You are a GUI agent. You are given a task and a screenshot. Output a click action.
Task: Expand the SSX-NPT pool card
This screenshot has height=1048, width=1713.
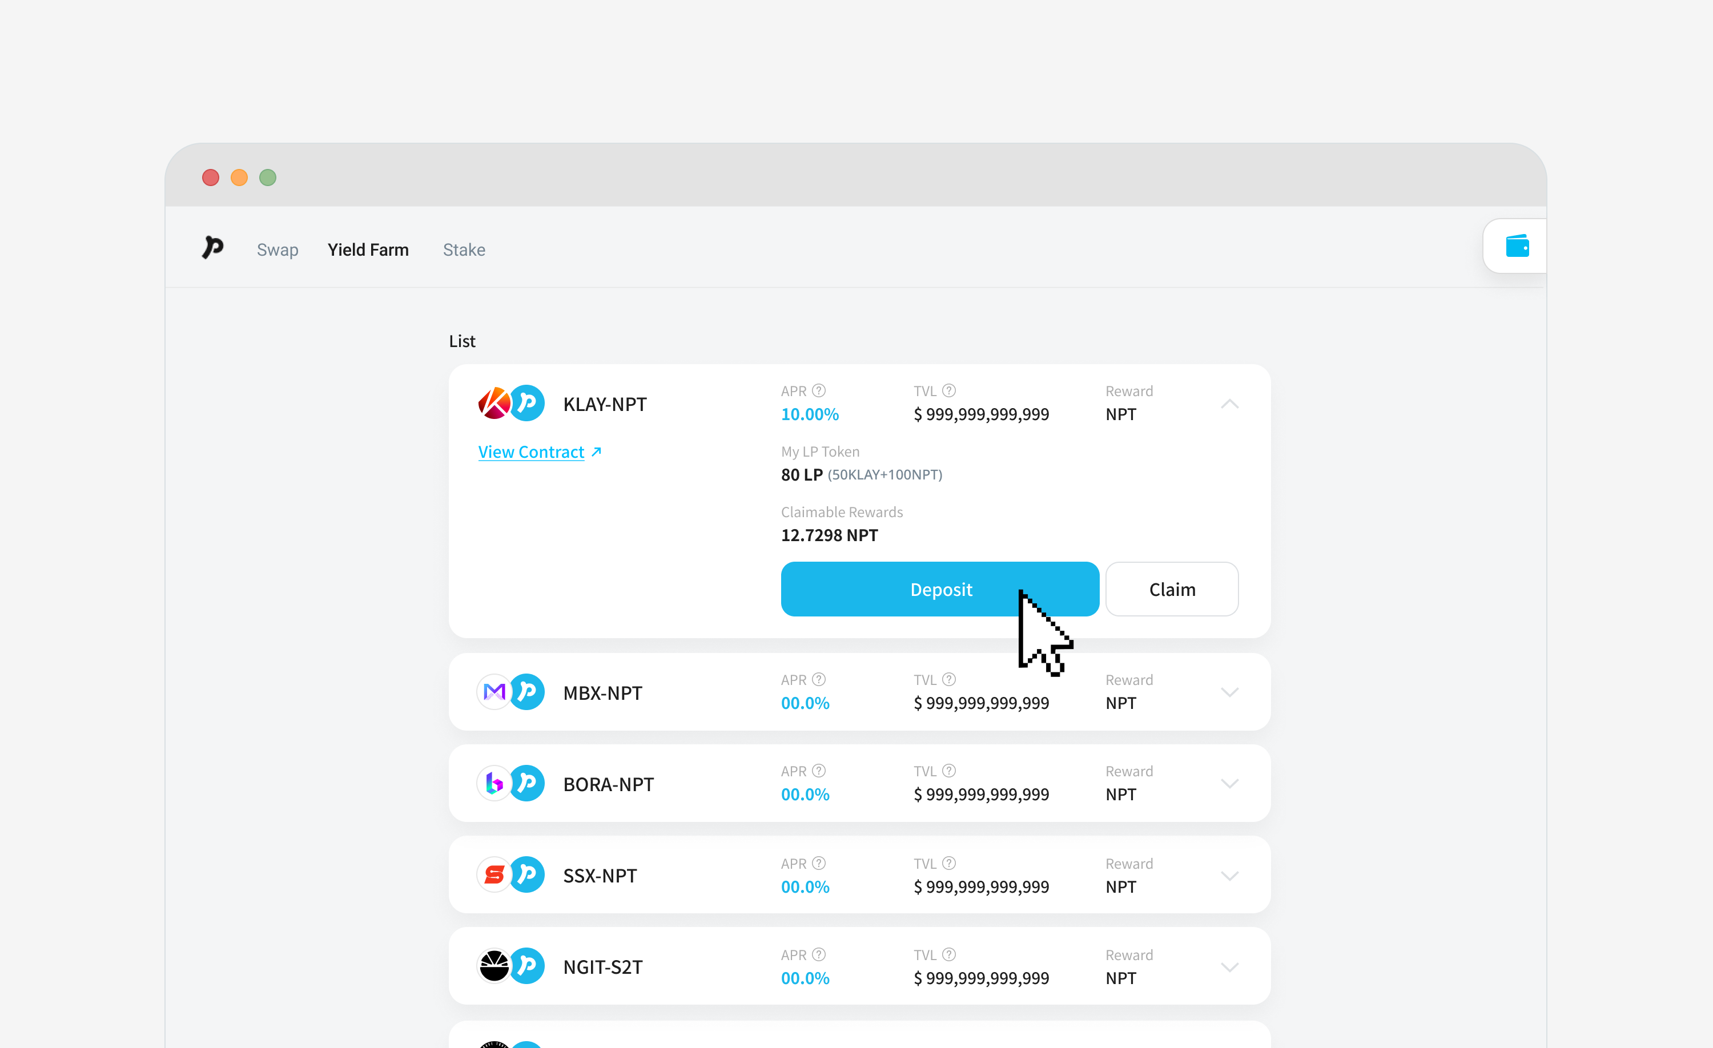coord(1230,876)
